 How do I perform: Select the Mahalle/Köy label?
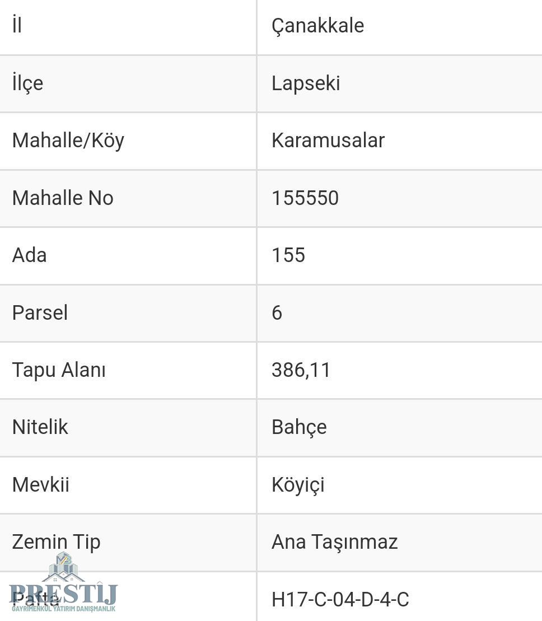68,141
